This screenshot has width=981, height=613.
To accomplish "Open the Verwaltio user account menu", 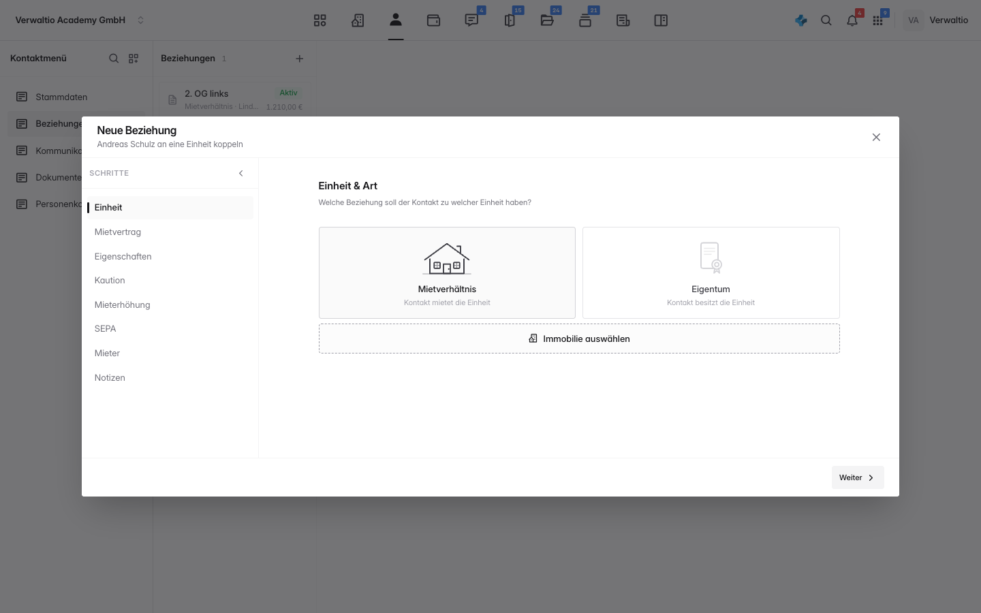I will click(x=937, y=20).
